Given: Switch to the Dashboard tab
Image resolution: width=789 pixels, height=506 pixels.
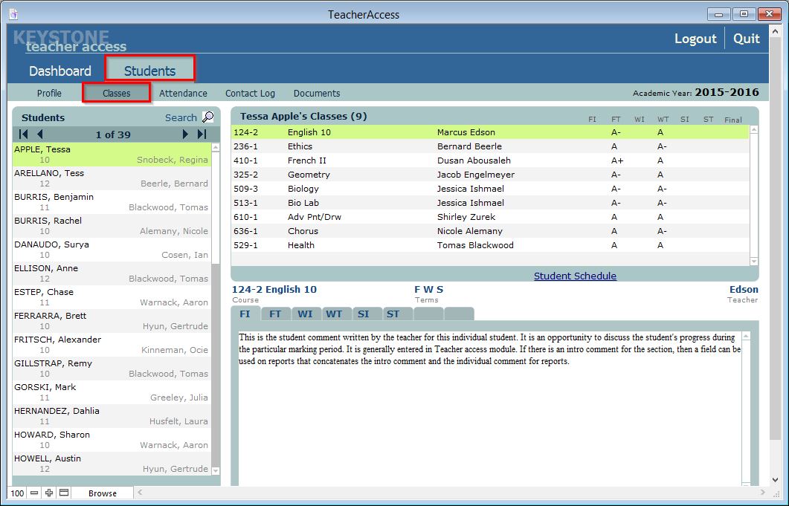Looking at the screenshot, I should click(x=60, y=71).
